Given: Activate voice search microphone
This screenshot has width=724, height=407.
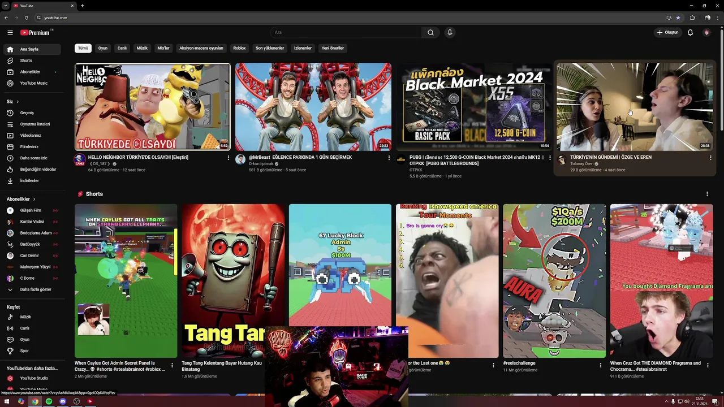Looking at the screenshot, I should coord(450,33).
